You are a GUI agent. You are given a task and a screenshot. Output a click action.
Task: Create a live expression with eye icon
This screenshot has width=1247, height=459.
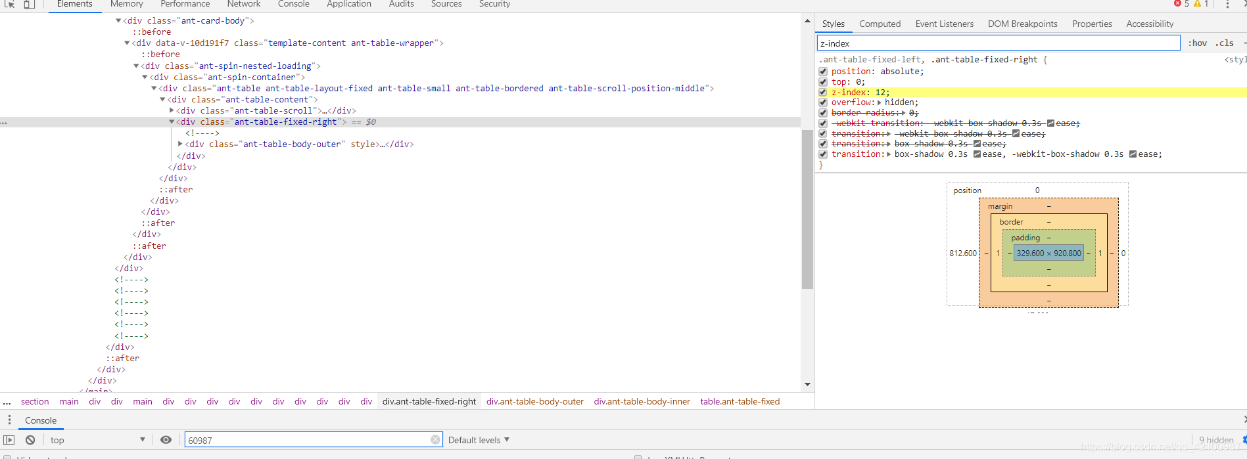coord(166,440)
